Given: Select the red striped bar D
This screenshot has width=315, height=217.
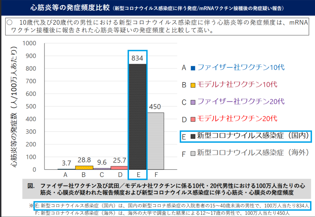Looking at the screenshot, I should click(x=120, y=168).
